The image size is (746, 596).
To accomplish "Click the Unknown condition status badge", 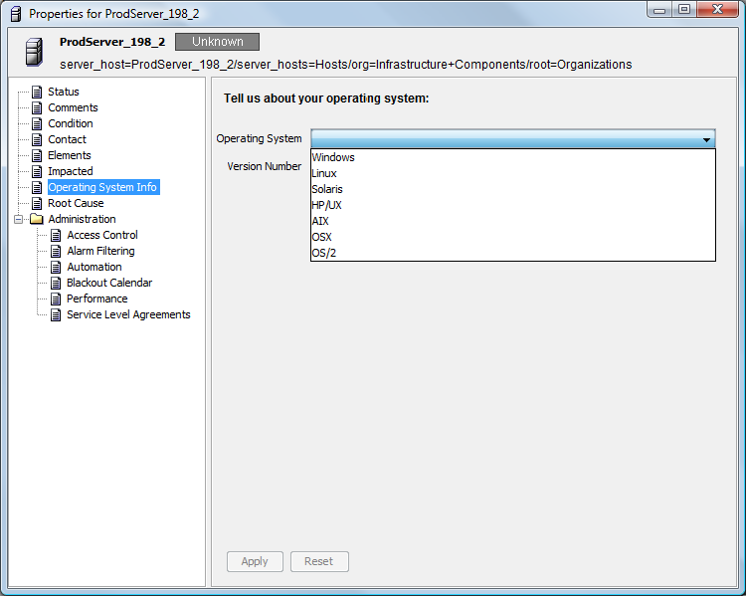I will 218,42.
